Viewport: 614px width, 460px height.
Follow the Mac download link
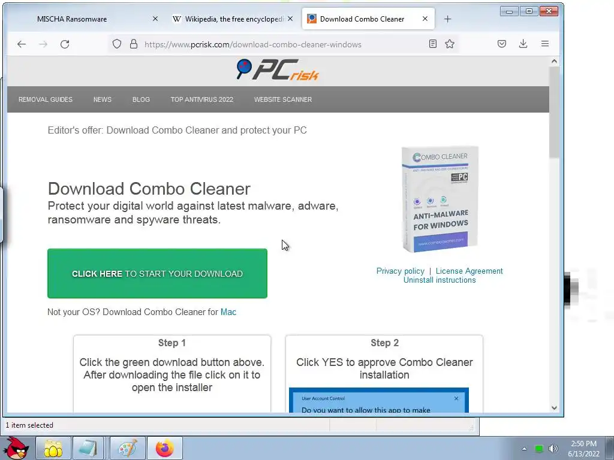pos(228,312)
